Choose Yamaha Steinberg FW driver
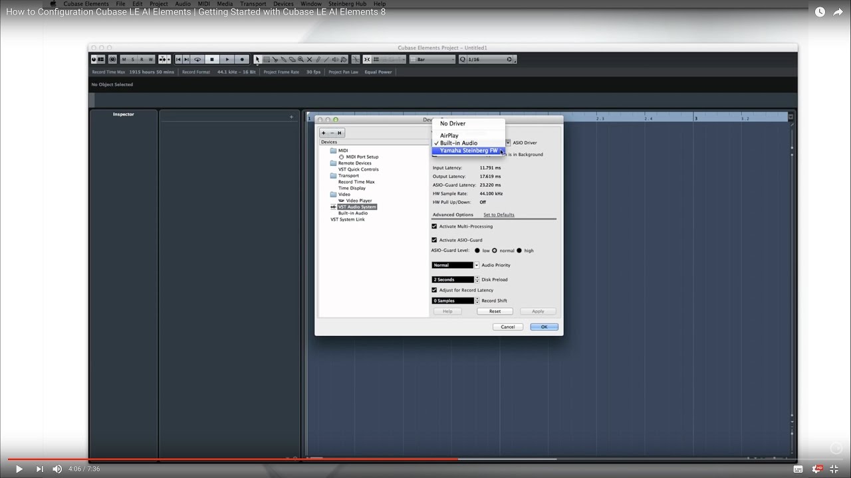851x478 pixels. pos(469,151)
